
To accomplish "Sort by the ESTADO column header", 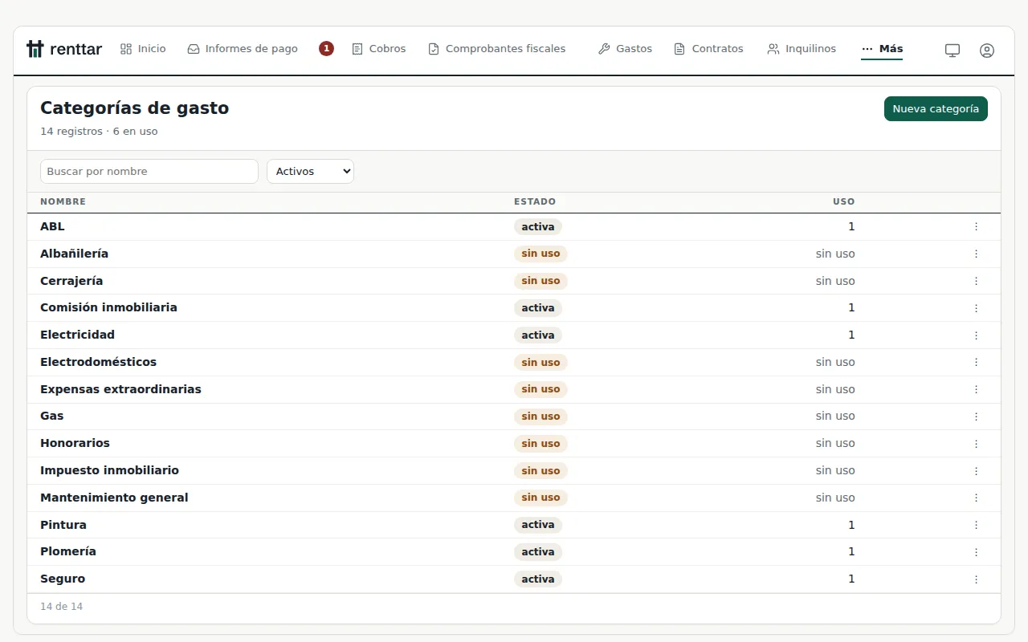I will pyautogui.click(x=535, y=201).
